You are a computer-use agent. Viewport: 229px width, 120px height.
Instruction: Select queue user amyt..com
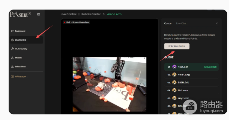192,98
